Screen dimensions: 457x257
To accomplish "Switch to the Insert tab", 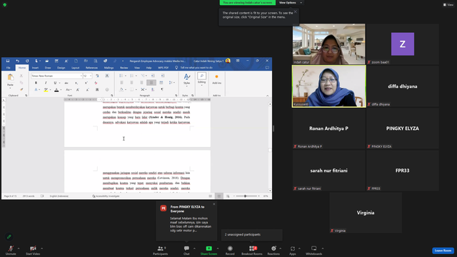I will (x=35, y=68).
